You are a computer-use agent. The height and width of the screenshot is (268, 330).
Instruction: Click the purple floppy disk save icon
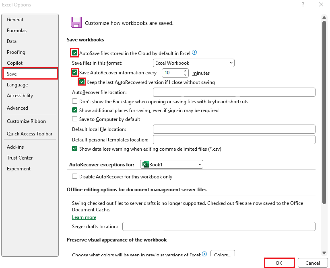76,22
